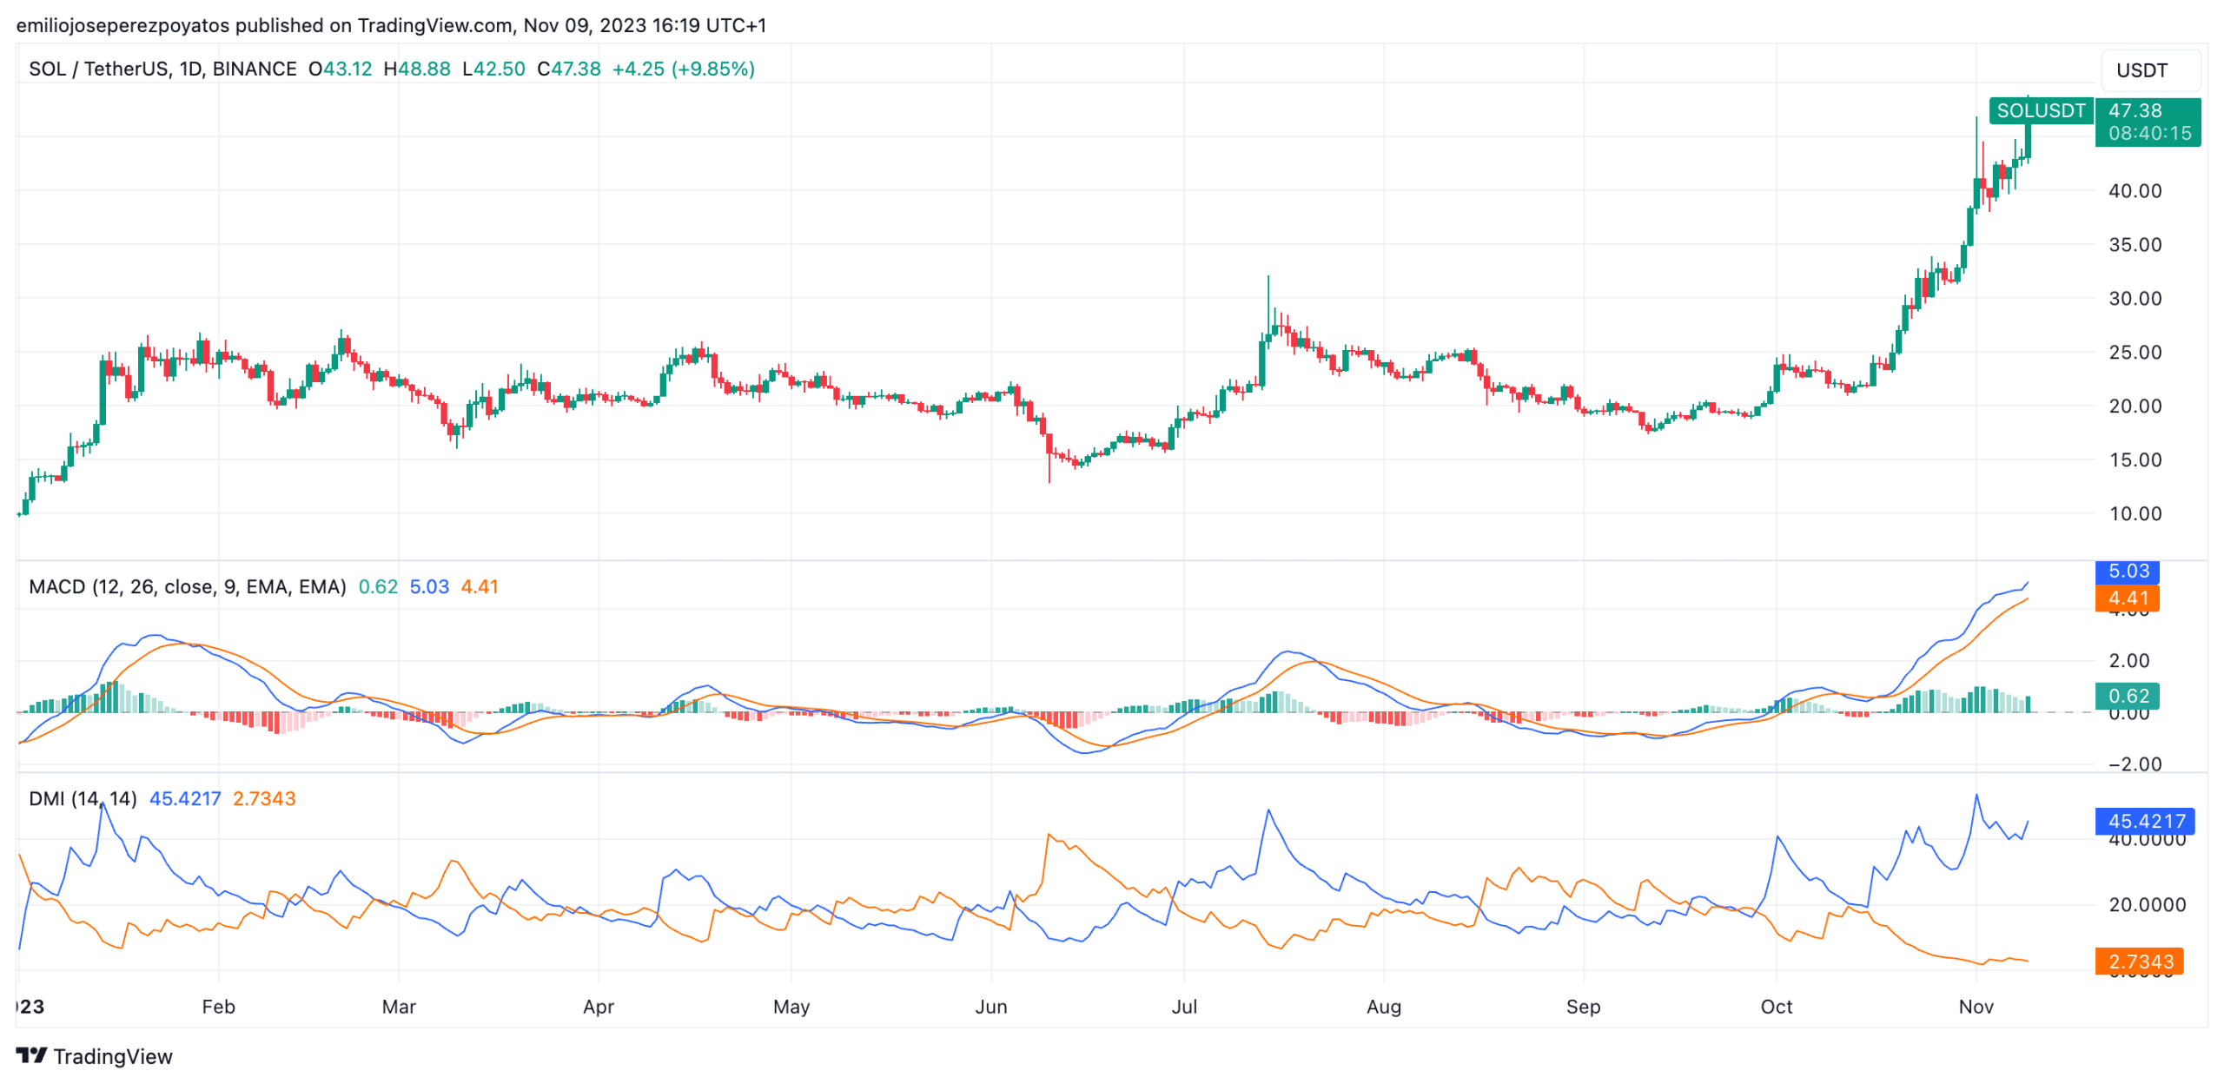The height and width of the screenshot is (1084, 2224).
Task: Click the TradingView wordmark text link
Action: tap(113, 1056)
